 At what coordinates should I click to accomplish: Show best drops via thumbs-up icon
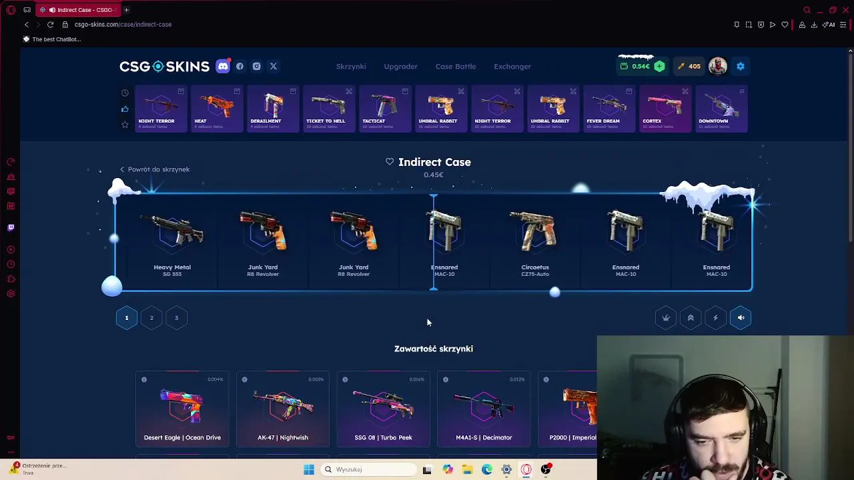125,109
